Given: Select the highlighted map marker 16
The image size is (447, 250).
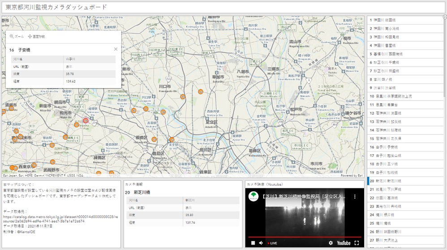Looking at the screenshot, I should [86, 121].
